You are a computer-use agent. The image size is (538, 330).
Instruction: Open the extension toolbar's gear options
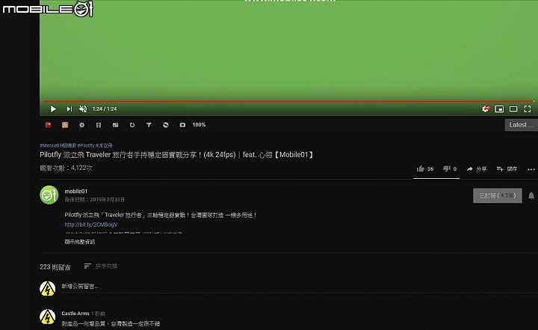[81, 125]
